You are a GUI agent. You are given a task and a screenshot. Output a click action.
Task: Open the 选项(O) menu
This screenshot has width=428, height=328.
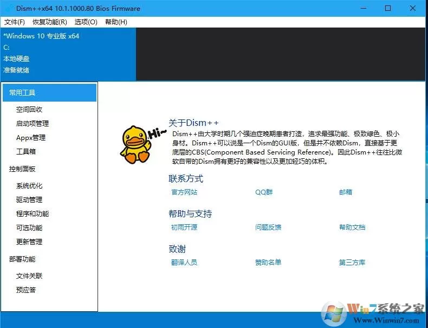(86, 22)
